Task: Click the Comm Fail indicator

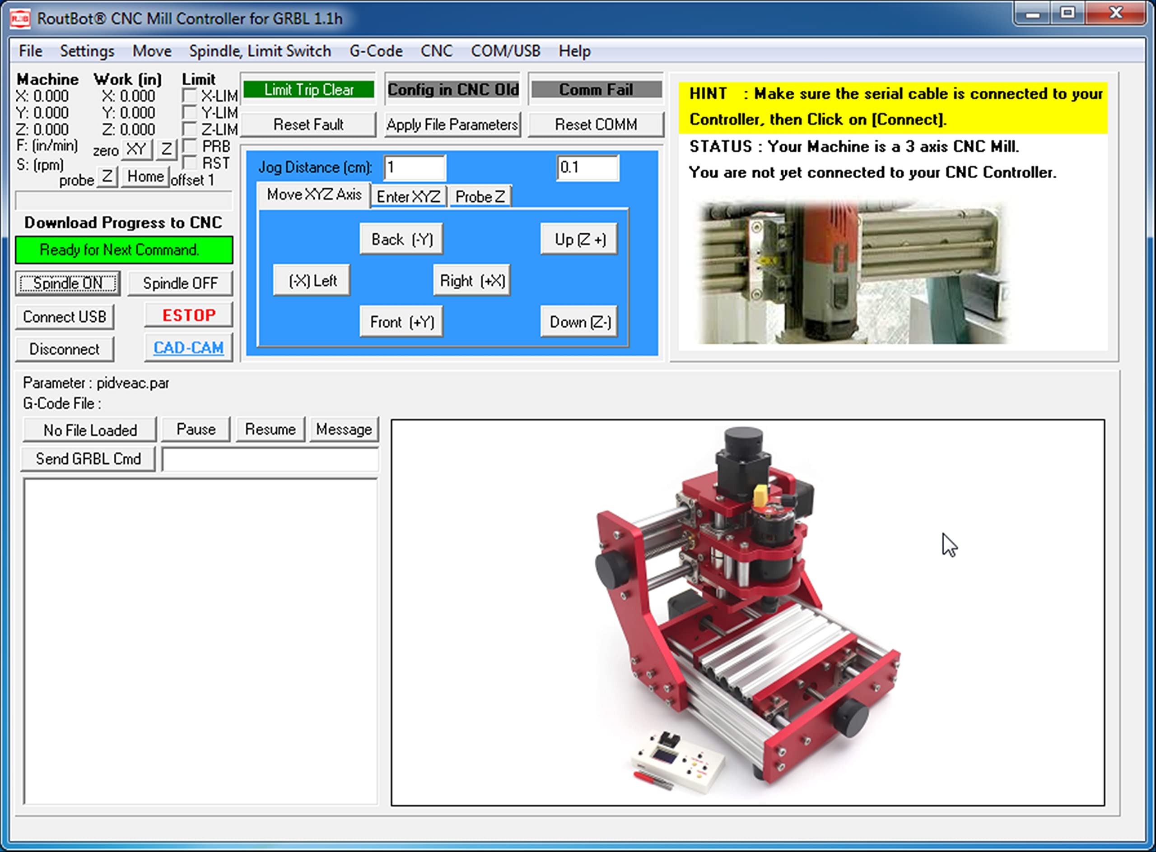Action: click(x=596, y=89)
